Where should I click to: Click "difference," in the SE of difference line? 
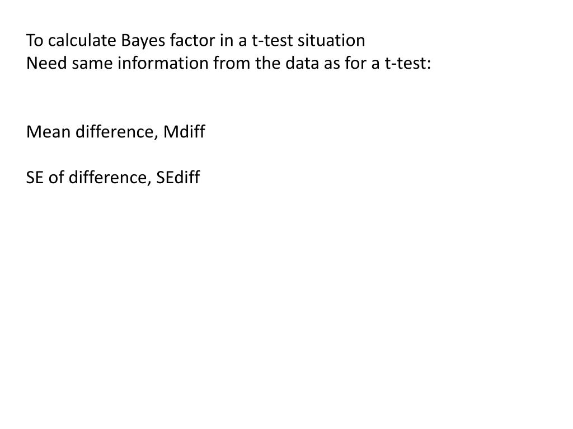[110, 178]
